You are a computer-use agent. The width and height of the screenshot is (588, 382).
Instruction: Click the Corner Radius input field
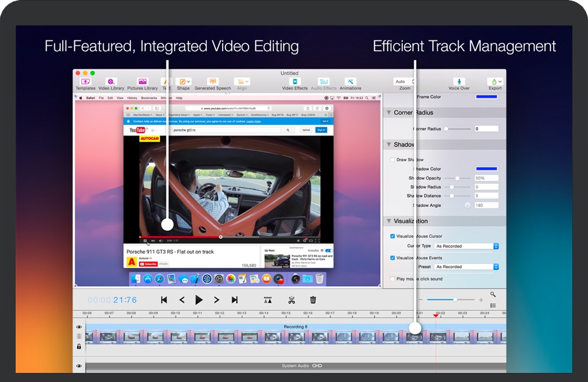(x=486, y=129)
